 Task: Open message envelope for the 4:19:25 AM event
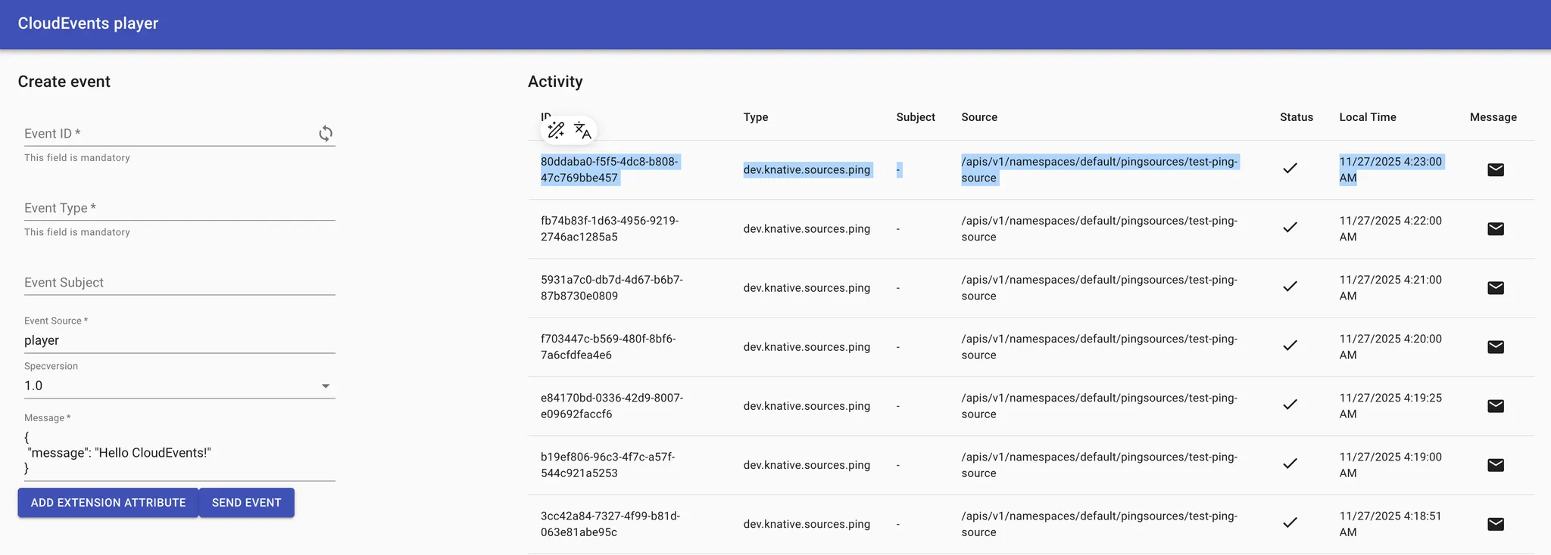(1495, 406)
